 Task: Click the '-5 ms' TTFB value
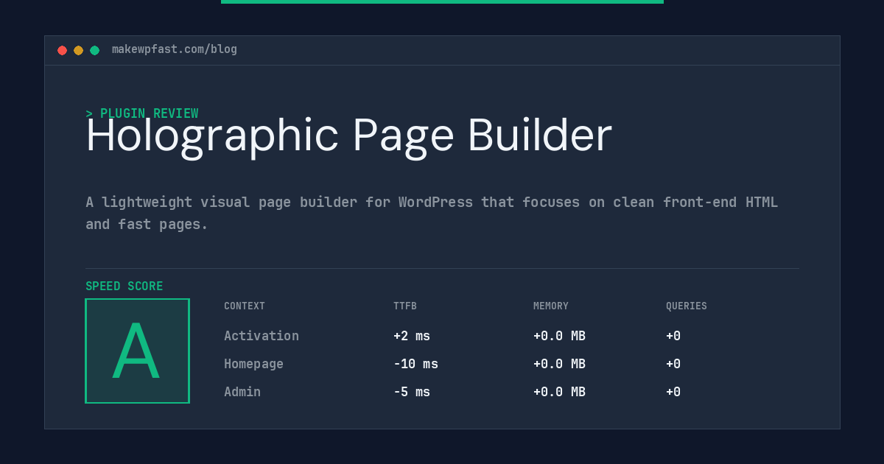(412, 392)
